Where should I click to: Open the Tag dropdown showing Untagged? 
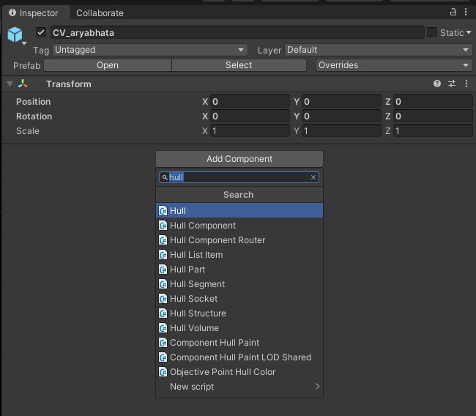150,50
